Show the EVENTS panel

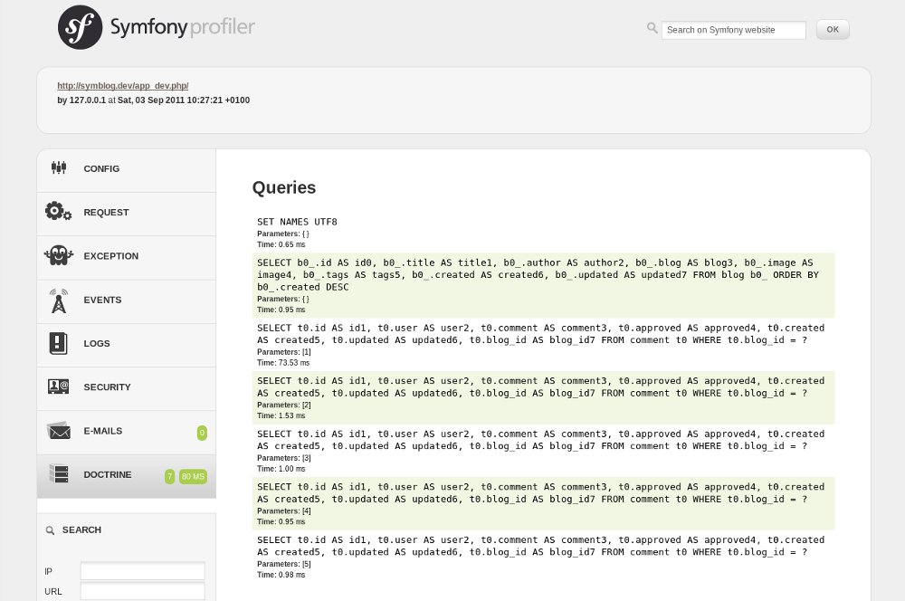(127, 301)
